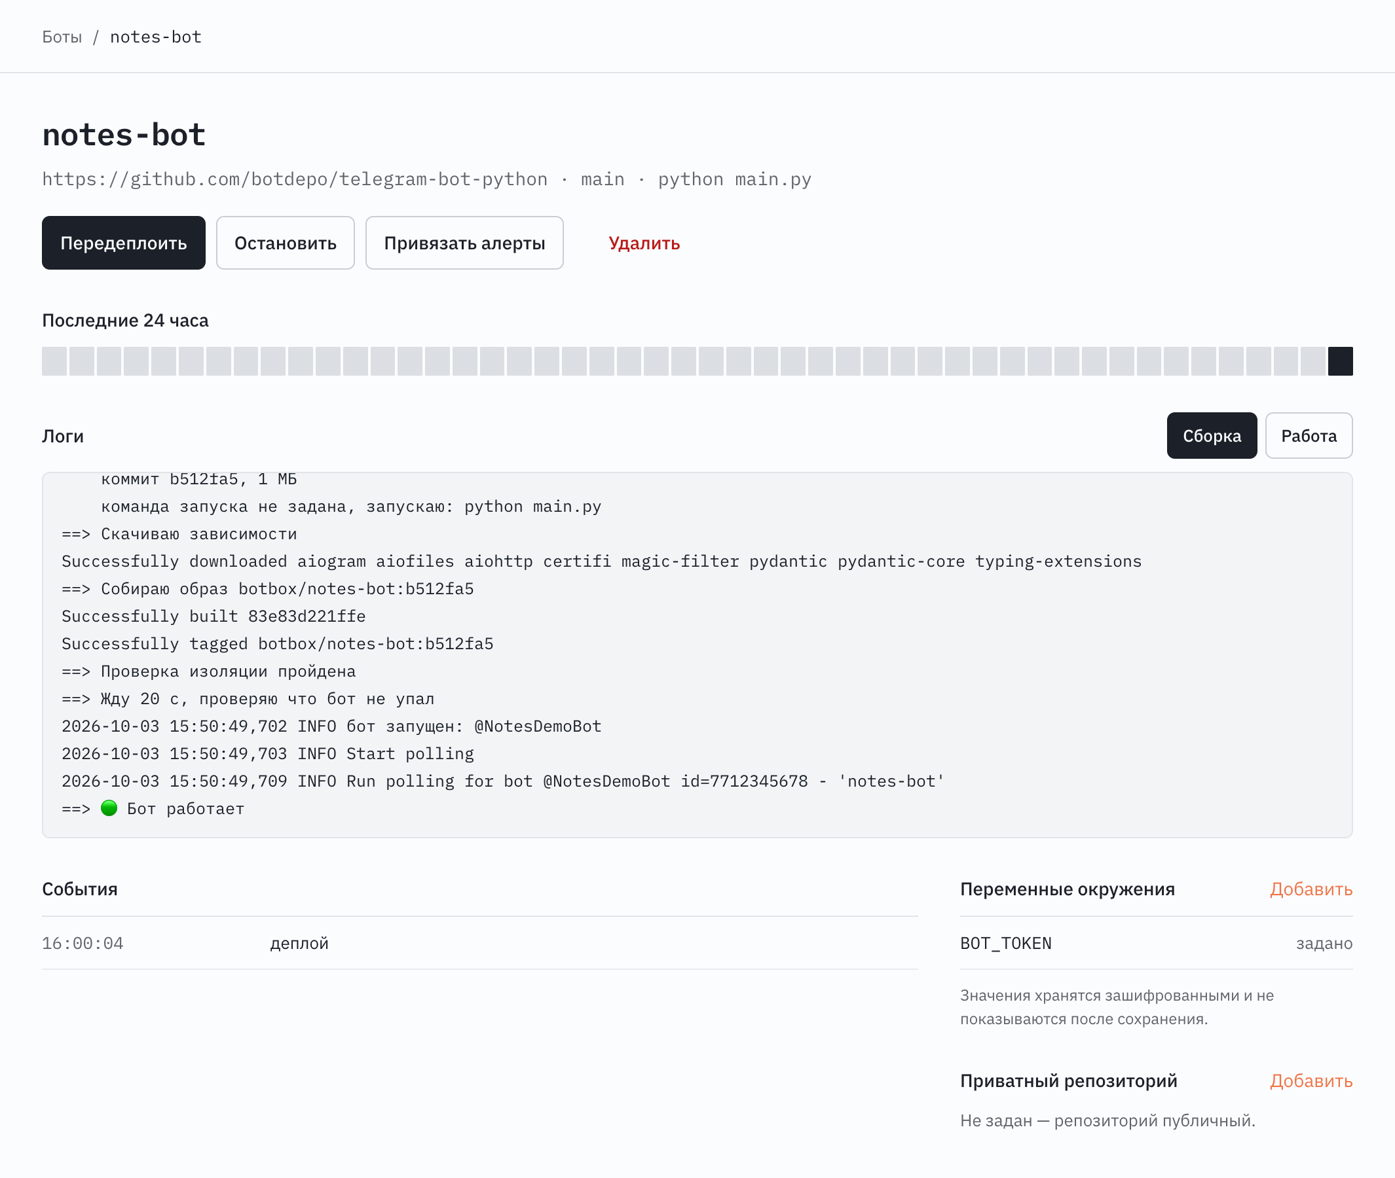Click the 'Скачиваю зависимости' log line

[x=179, y=534]
